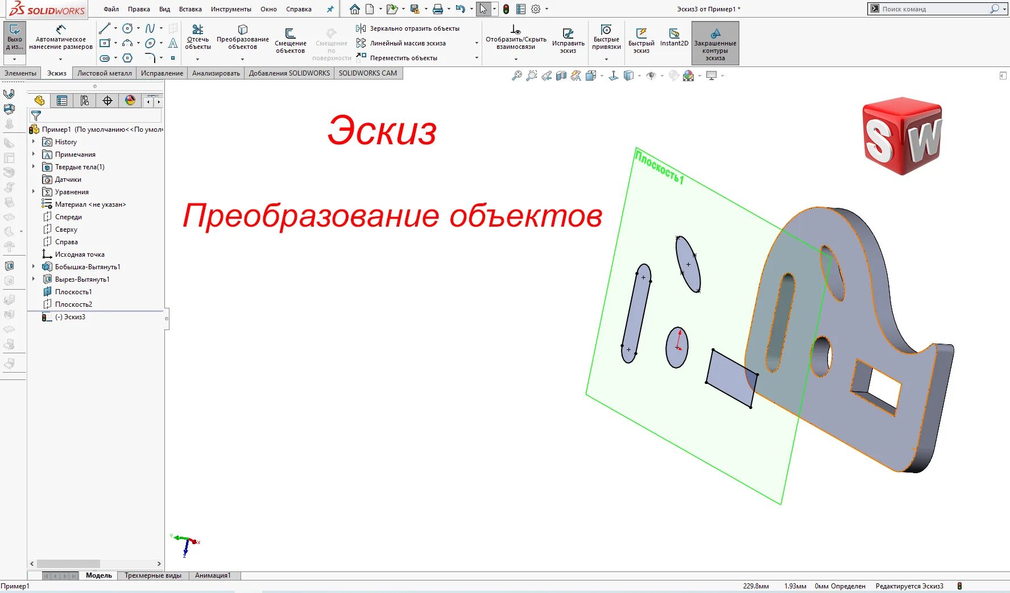
Task: Open the Файл menu
Action: pos(111,9)
